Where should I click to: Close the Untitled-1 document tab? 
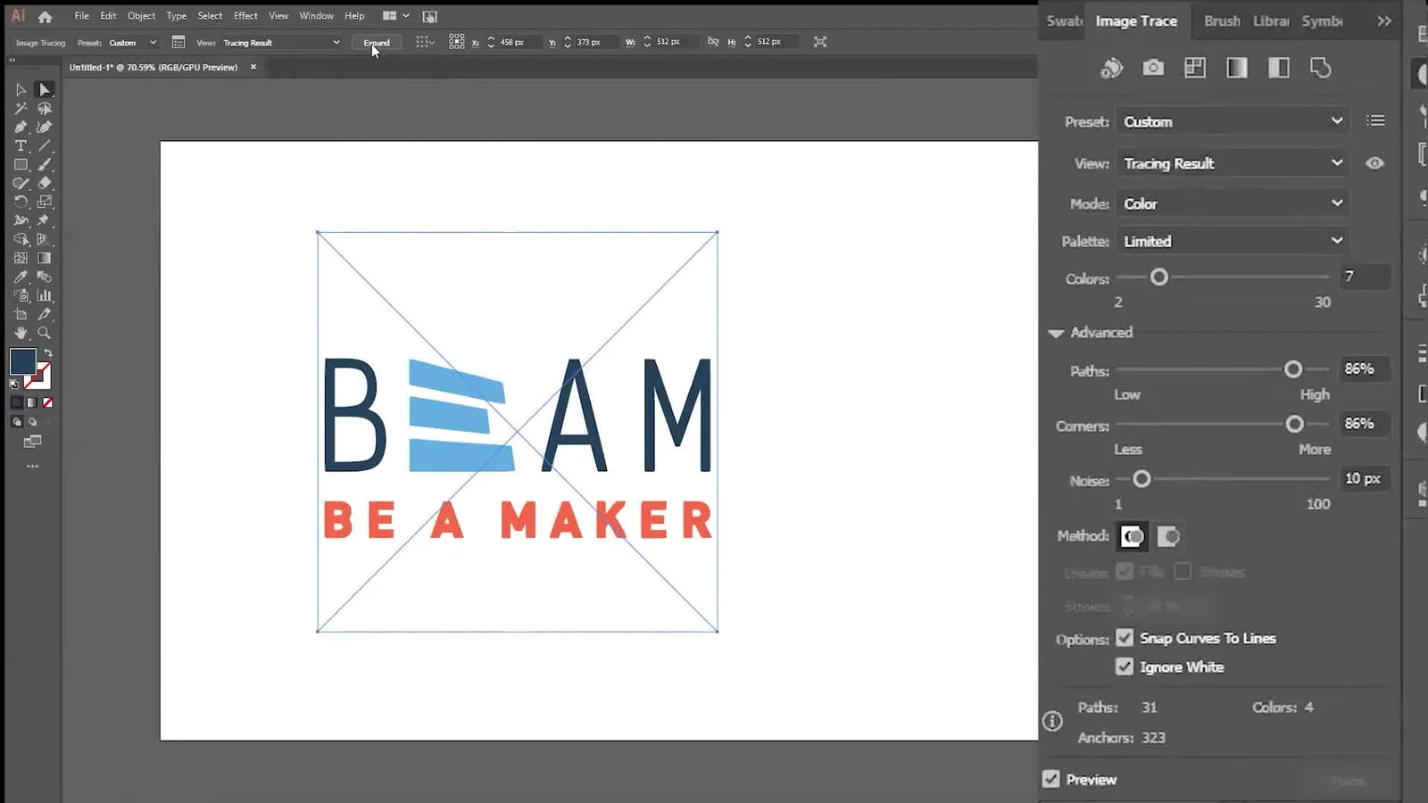click(x=253, y=67)
